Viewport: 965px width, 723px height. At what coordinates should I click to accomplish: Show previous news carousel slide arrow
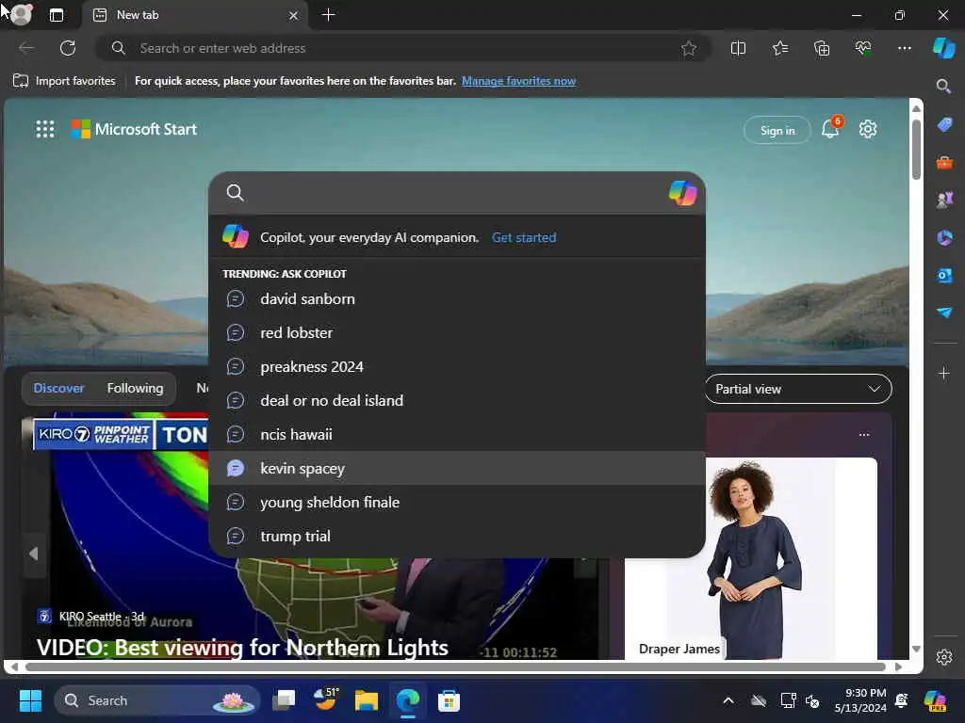click(x=34, y=554)
